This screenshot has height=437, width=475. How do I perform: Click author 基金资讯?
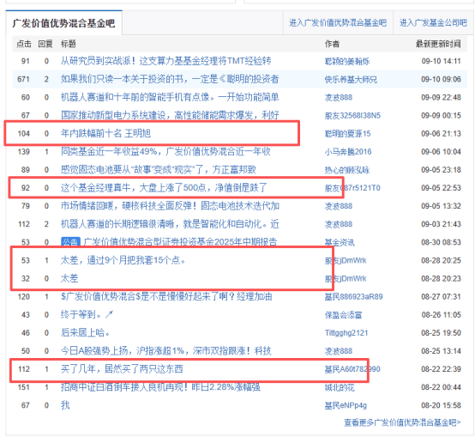(340, 242)
